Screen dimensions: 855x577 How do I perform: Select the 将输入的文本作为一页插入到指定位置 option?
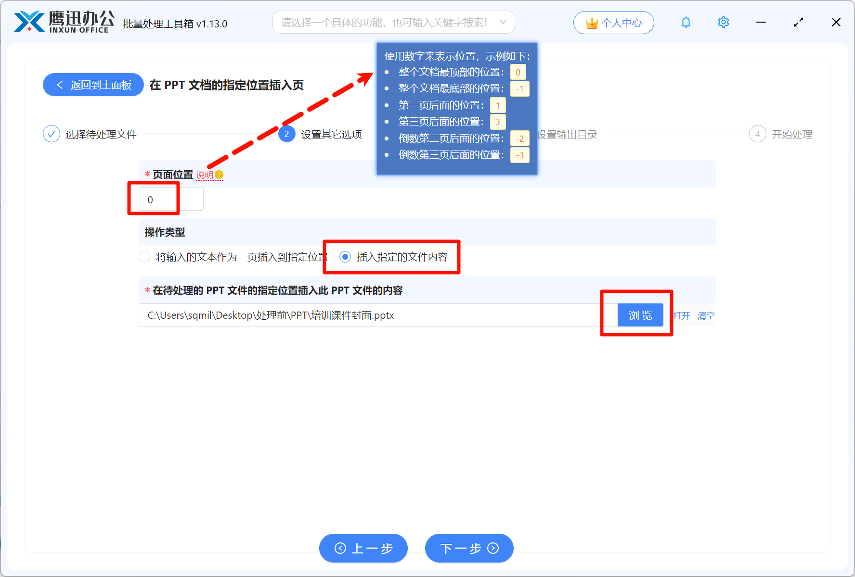(x=144, y=257)
